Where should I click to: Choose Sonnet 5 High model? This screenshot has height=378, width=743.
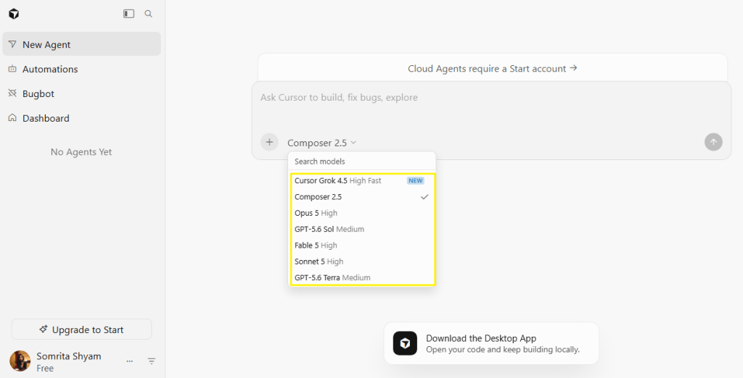[x=361, y=261]
